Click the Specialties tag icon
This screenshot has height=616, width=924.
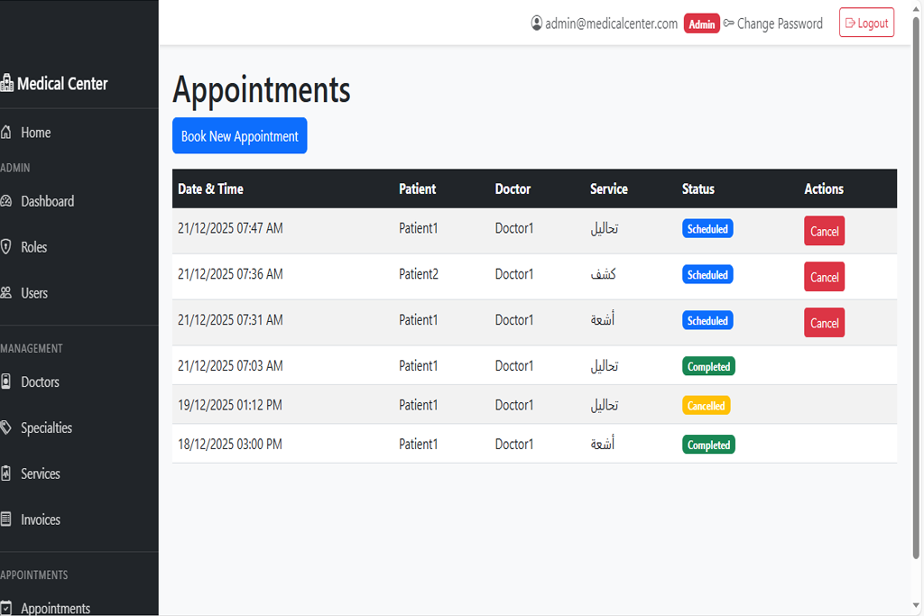click(6, 428)
